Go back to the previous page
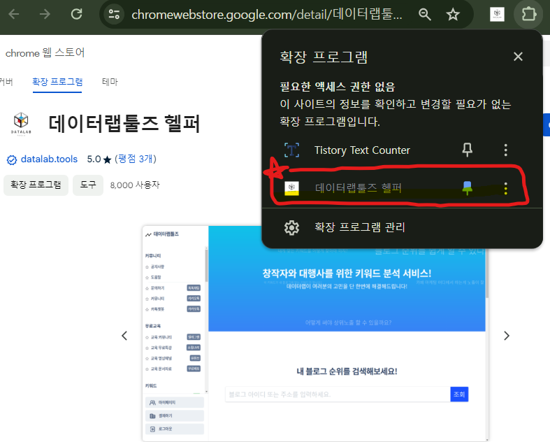Screen dimensions: 550x442 (x=14, y=15)
